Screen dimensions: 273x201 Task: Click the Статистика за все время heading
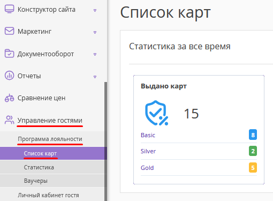[180, 47]
